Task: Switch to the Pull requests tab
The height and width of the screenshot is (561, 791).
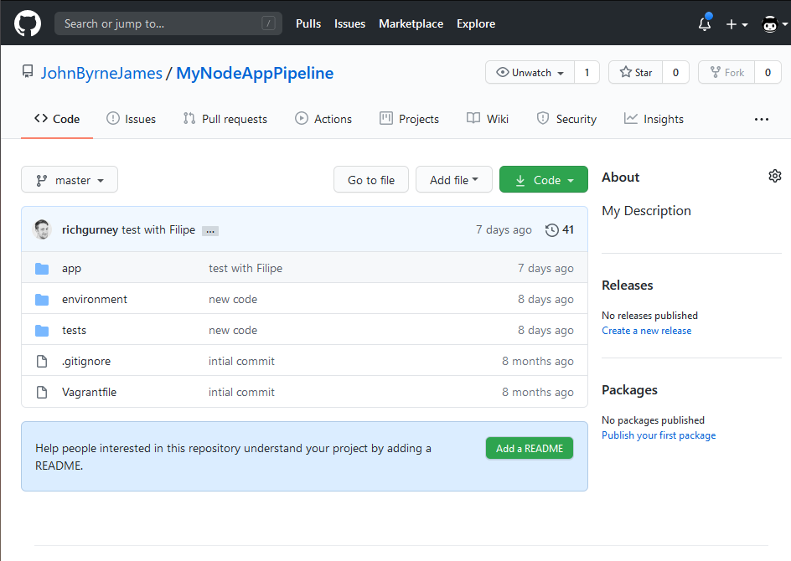Action: tap(225, 119)
